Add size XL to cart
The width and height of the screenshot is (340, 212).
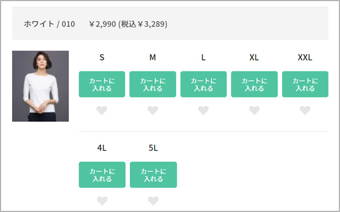pos(254,84)
